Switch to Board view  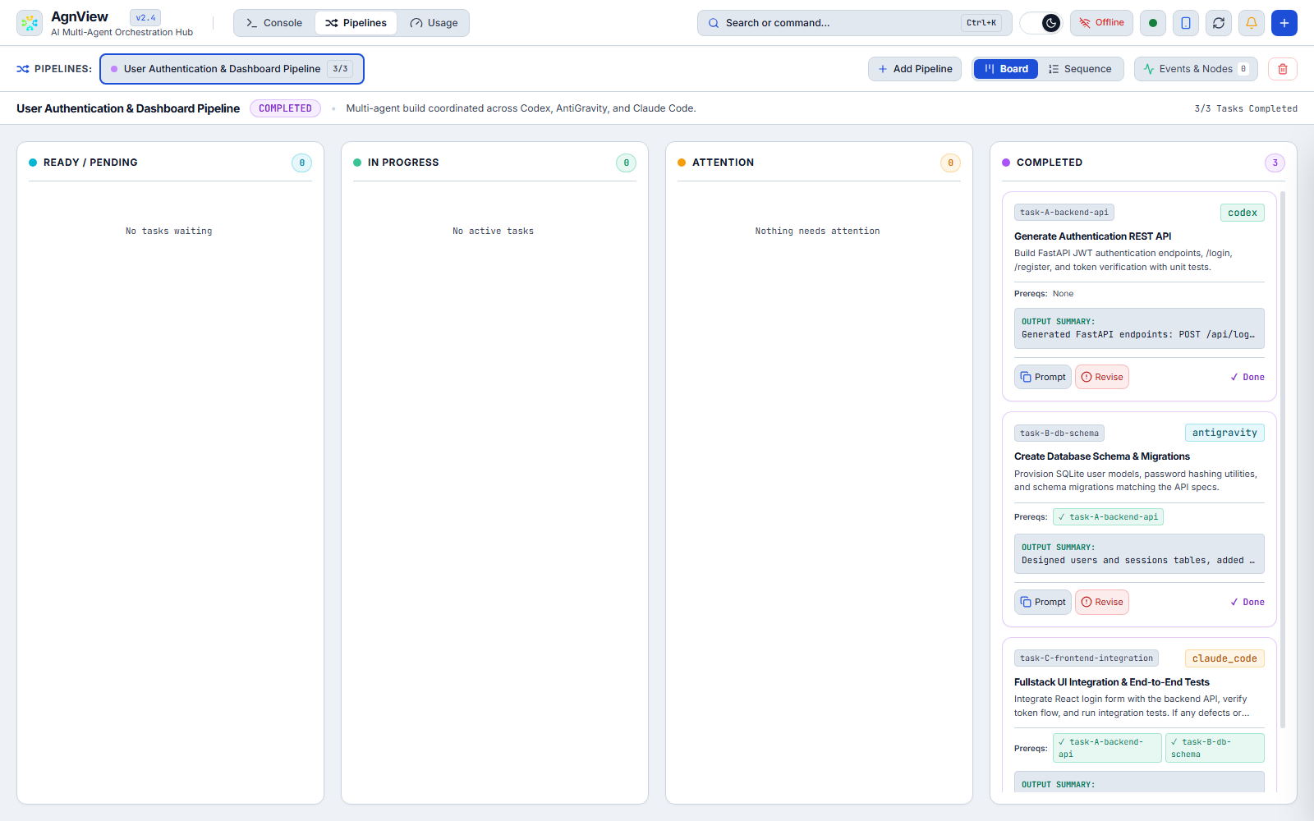(1006, 69)
